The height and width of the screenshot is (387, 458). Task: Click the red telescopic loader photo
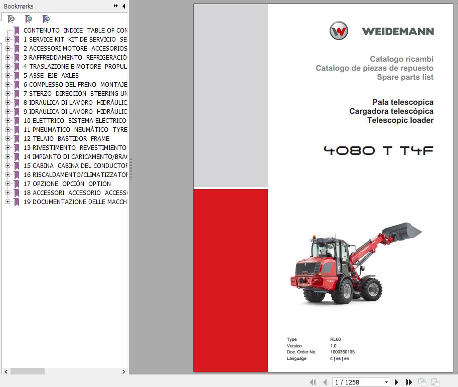pos(356,264)
